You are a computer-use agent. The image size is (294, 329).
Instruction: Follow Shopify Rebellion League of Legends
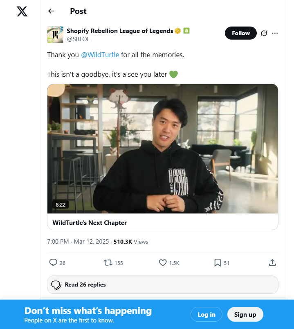[x=240, y=33]
